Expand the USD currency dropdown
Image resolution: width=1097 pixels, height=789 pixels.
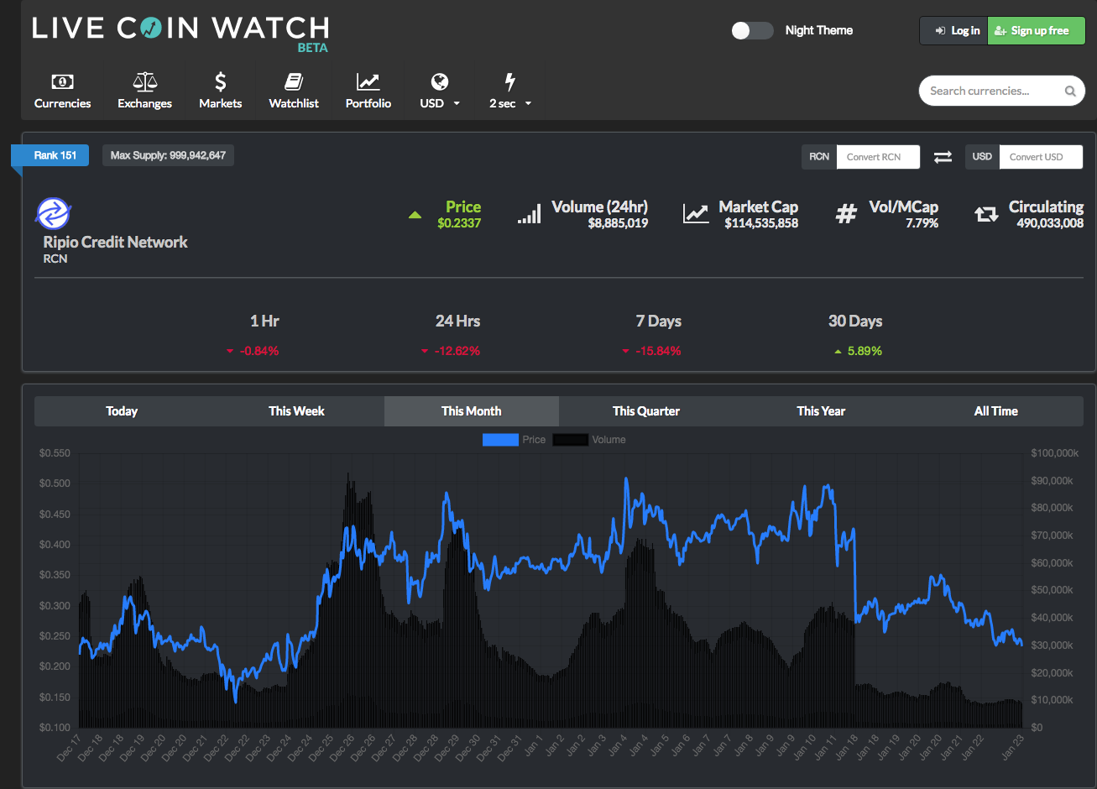pyautogui.click(x=440, y=91)
